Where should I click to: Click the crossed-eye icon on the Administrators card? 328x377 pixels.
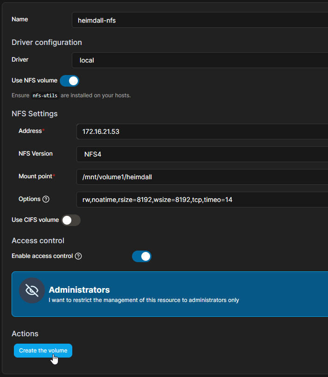coord(32,290)
